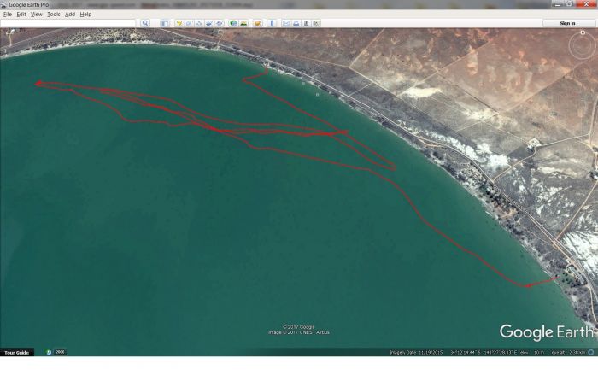
Task: Open the 2006 historical imagery selector
Action: tap(56, 352)
